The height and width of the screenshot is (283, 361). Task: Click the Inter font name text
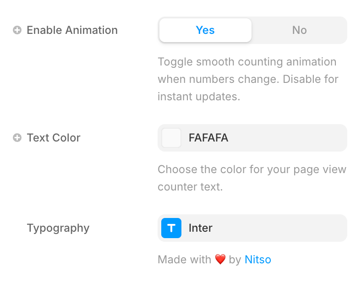[x=201, y=228]
